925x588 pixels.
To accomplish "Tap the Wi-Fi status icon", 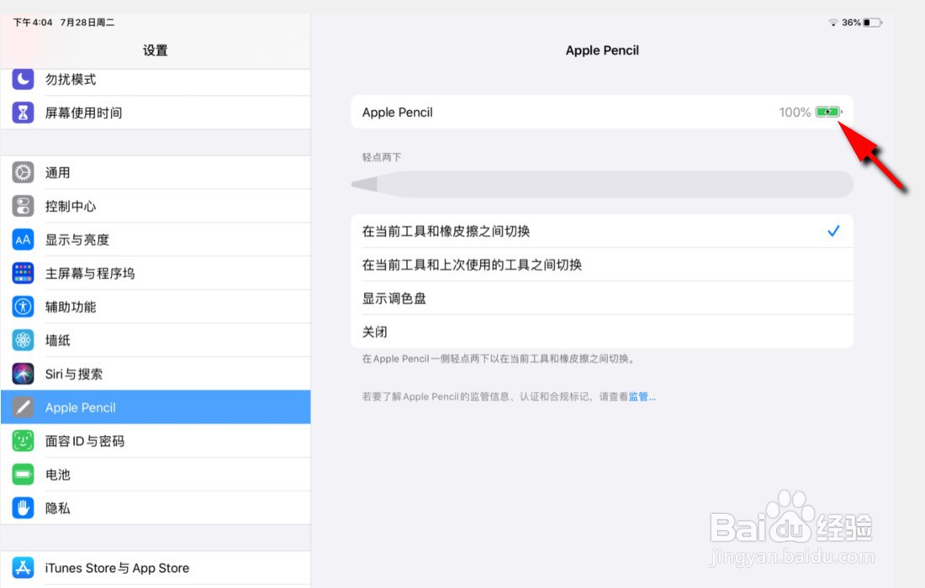I will pyautogui.click(x=833, y=23).
